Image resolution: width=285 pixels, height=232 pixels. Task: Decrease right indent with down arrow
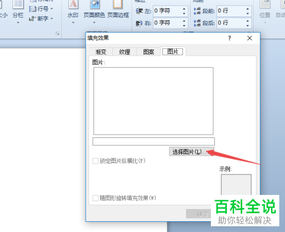[184, 26]
